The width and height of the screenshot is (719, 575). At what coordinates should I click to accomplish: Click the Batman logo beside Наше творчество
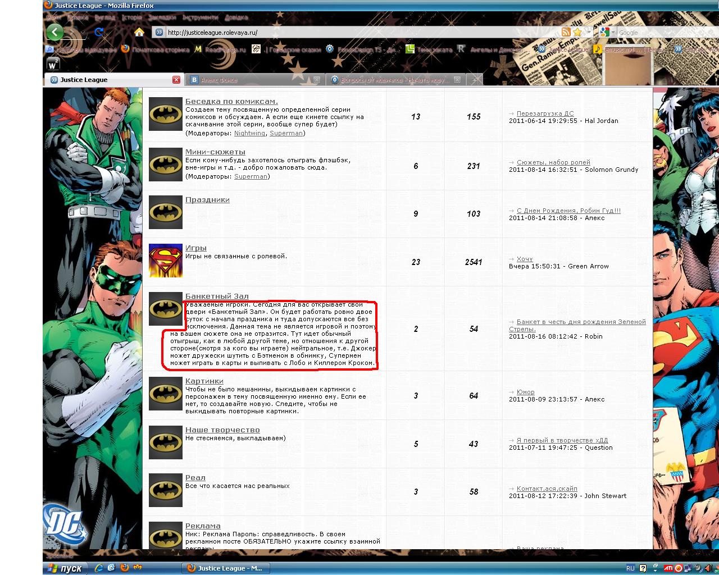[166, 442]
